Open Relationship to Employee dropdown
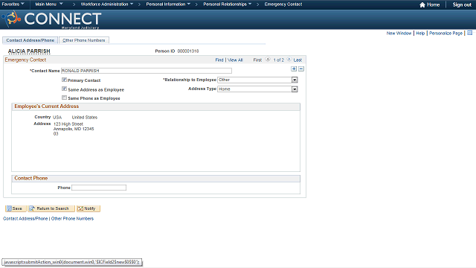Image resolution: width=476 pixels, height=268 pixels. (x=295, y=80)
